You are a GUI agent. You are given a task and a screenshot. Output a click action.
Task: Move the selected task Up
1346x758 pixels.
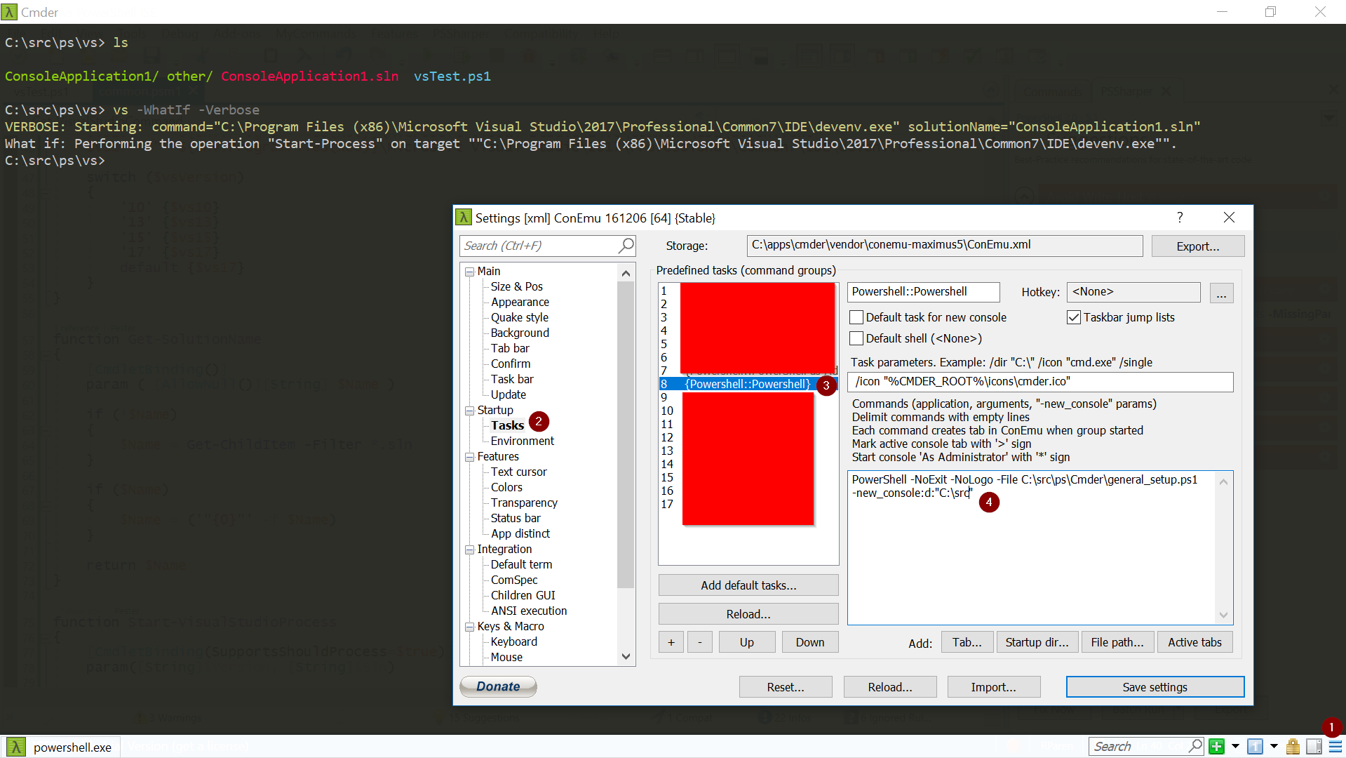click(746, 642)
